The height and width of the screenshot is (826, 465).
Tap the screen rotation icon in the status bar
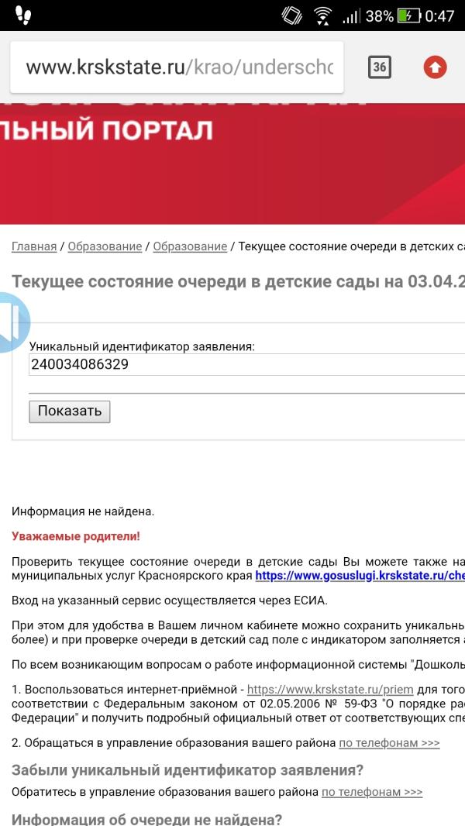pos(291,15)
